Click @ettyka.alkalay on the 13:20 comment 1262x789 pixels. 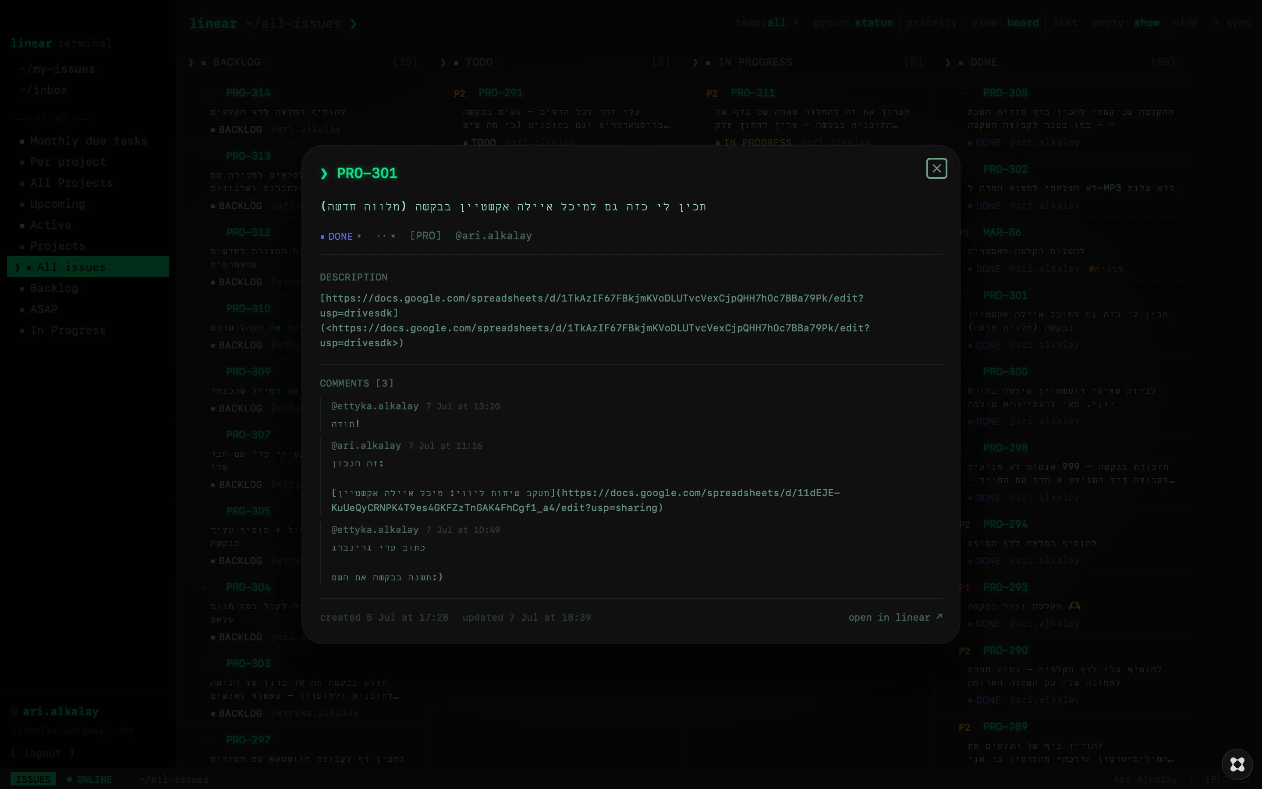coord(374,406)
